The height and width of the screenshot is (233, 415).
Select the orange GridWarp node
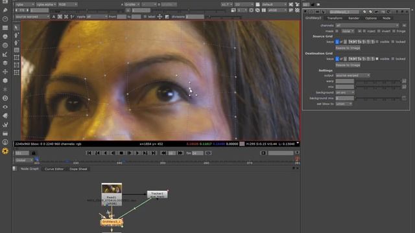point(112,222)
